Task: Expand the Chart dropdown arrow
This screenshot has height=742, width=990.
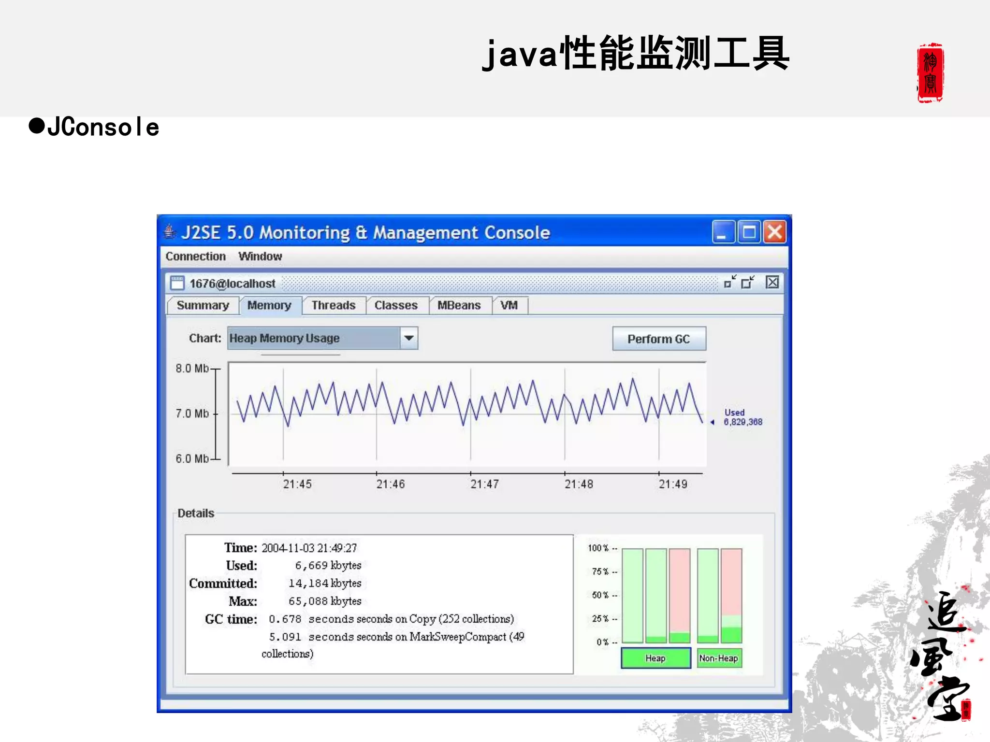Action: point(409,338)
